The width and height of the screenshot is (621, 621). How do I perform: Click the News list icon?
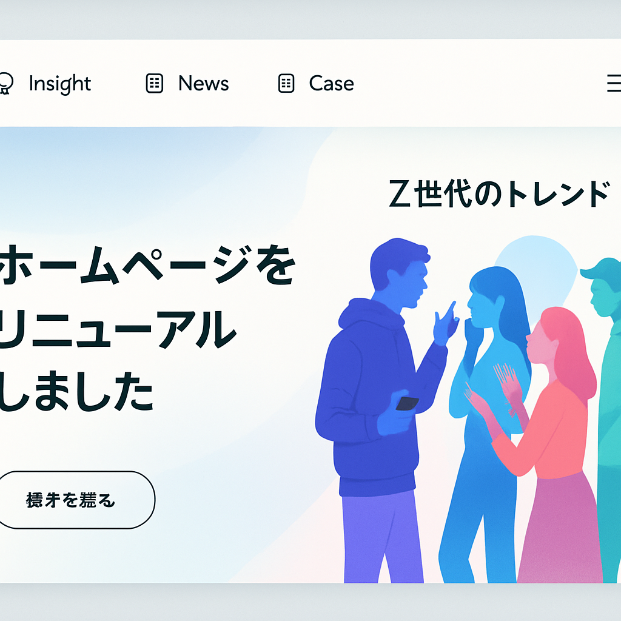coord(155,83)
